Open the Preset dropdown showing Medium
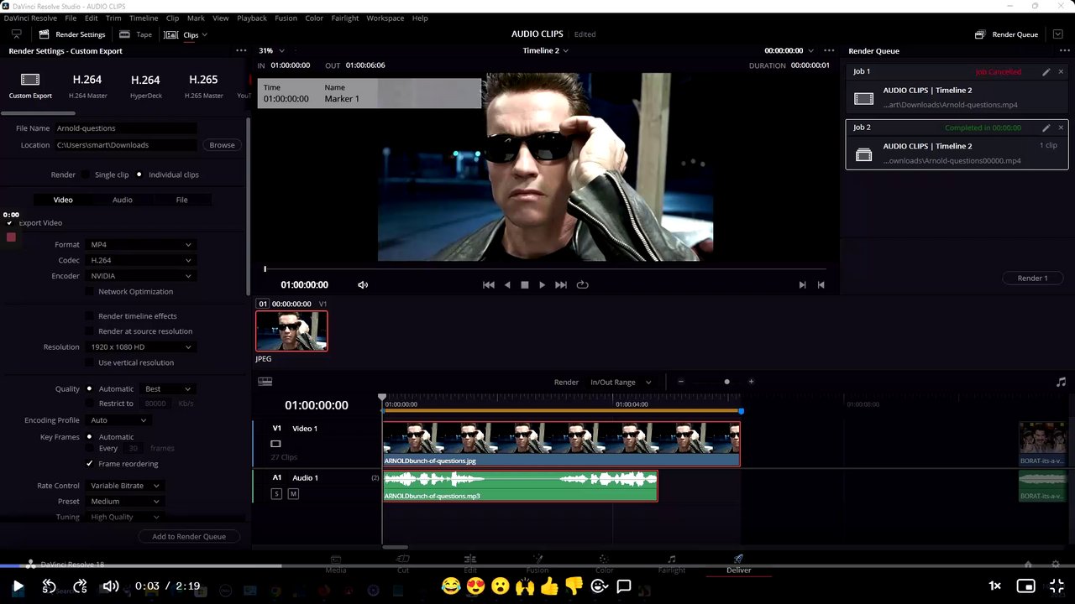Image resolution: width=1075 pixels, height=604 pixels. (x=124, y=502)
